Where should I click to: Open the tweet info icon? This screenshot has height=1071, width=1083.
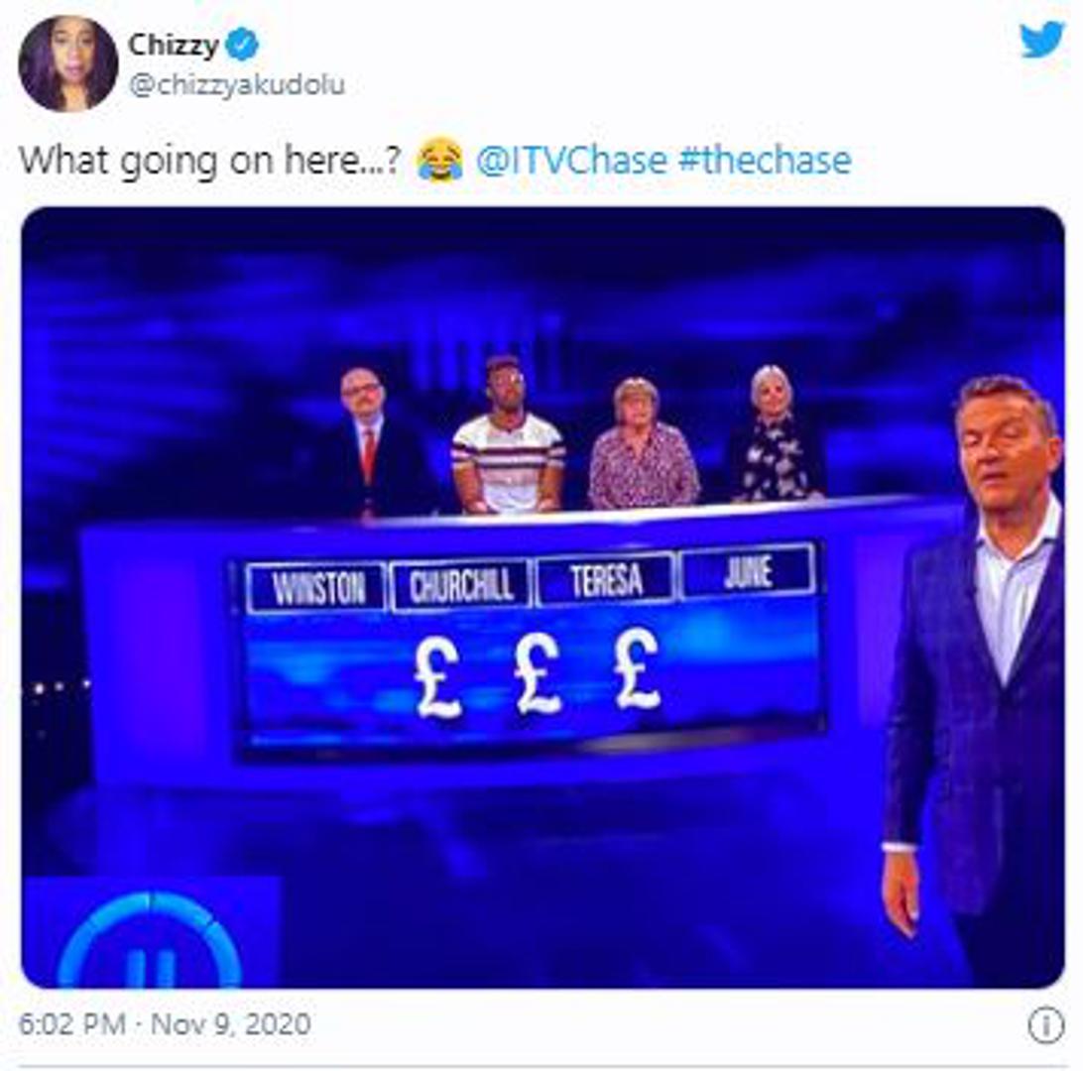(x=1045, y=1025)
